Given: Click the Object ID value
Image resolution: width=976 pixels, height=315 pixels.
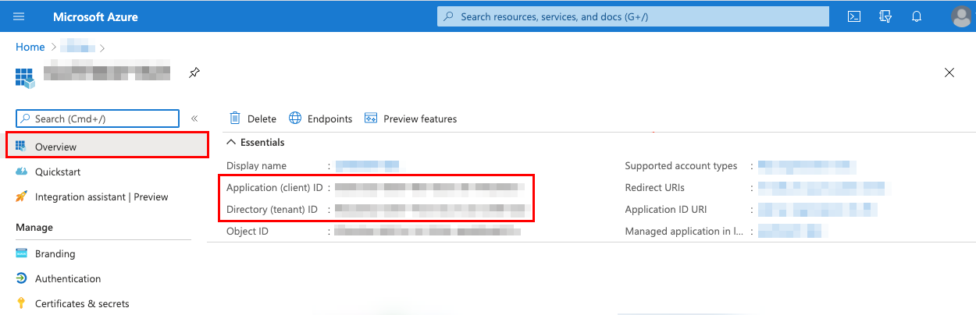Looking at the screenshot, I should point(427,231).
